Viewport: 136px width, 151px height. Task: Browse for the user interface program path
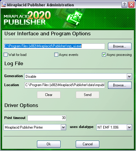click(120, 46)
